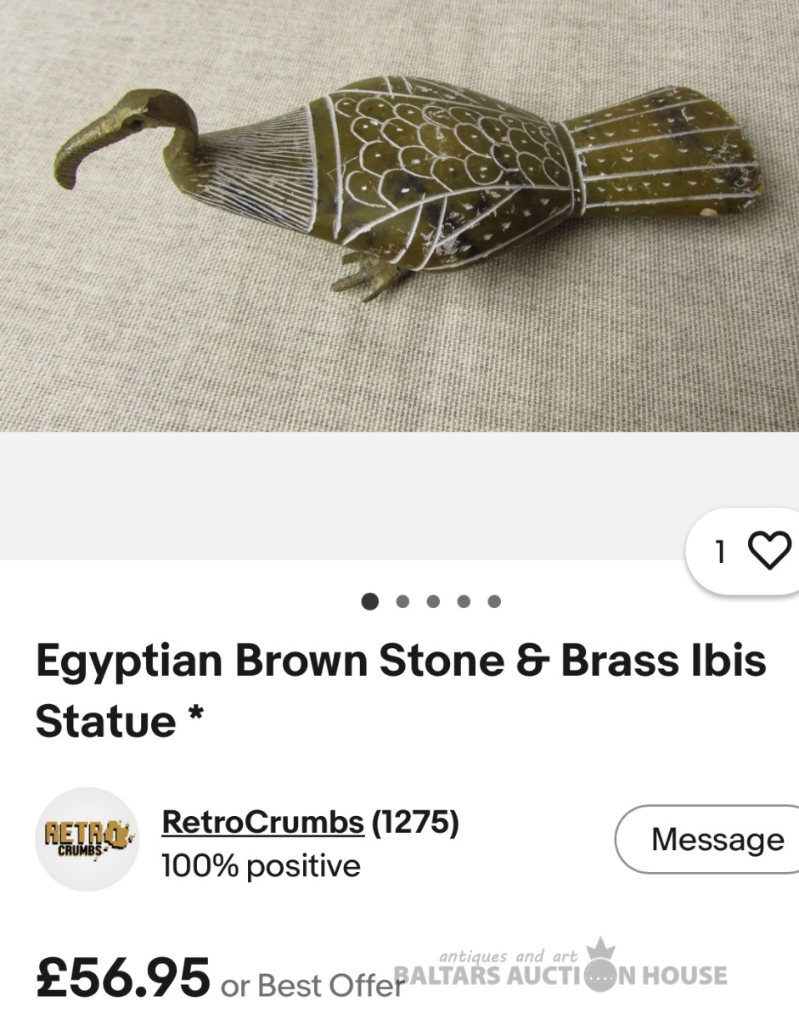Open the ibis statue product photo
Screen dimensions: 799x1019
point(399,216)
